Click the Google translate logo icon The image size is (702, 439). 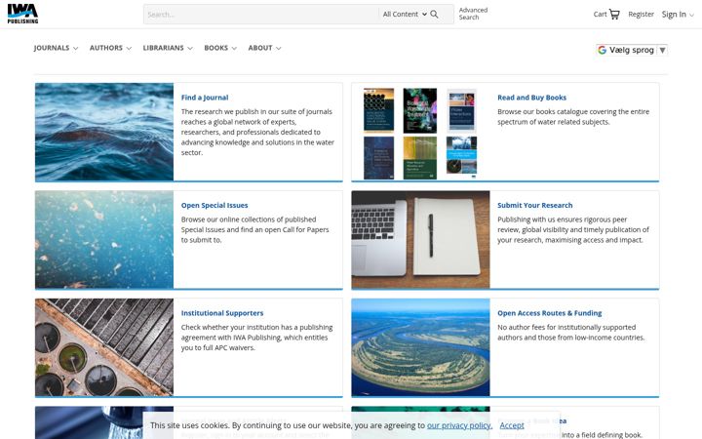click(603, 50)
